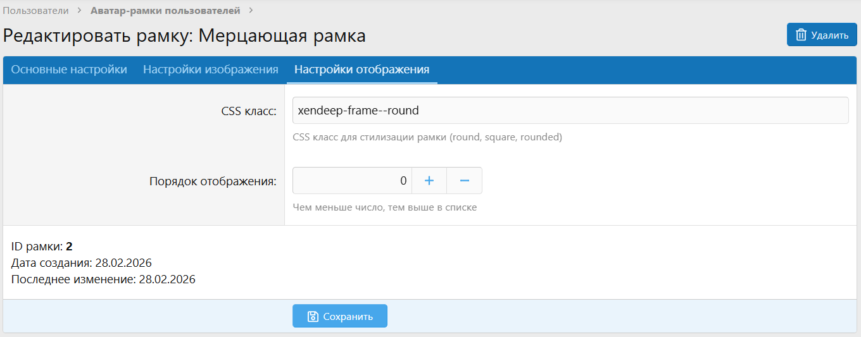Click the floppy disk icon on Сохранить
This screenshot has width=861, height=337.
click(312, 316)
